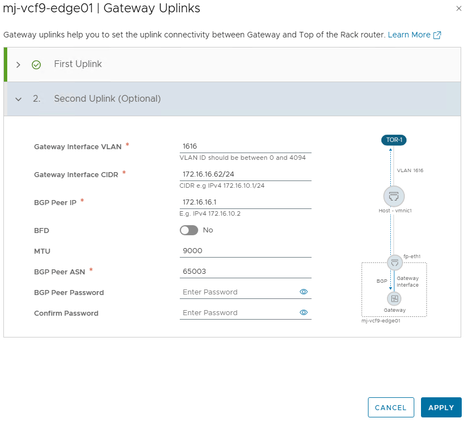Click the Host - vmnic1 label in diagram
The height and width of the screenshot is (423, 469).
395,211
